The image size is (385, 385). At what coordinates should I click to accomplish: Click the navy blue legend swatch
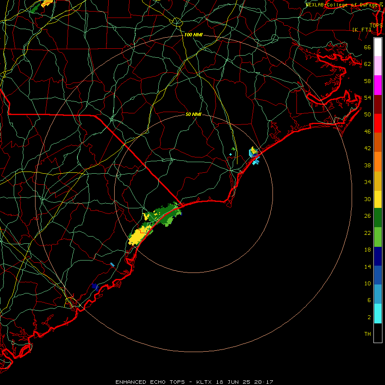378,256
